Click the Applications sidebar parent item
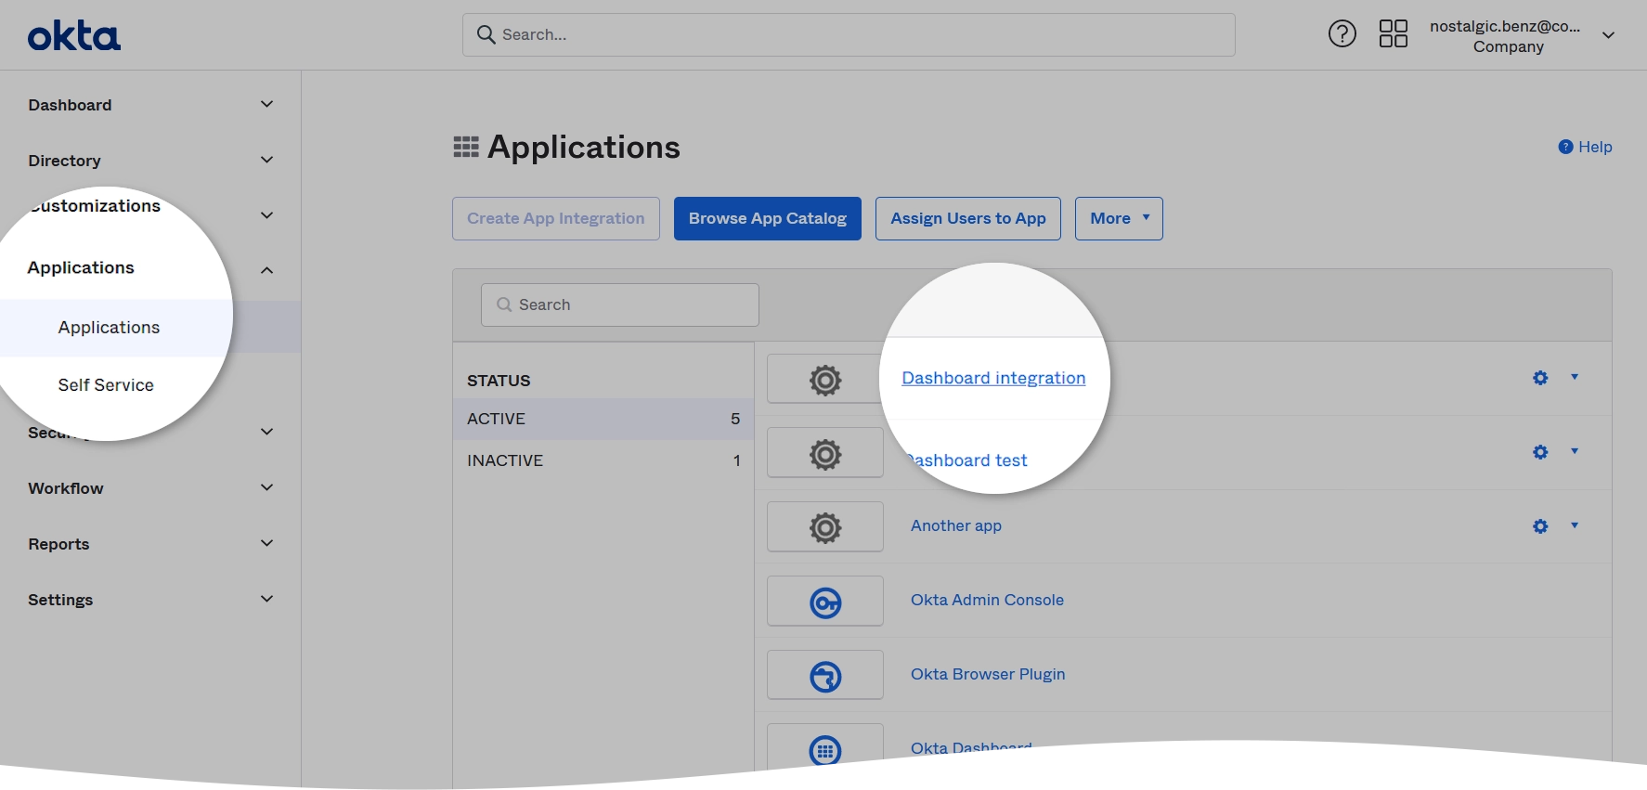This screenshot has width=1647, height=790. click(81, 267)
